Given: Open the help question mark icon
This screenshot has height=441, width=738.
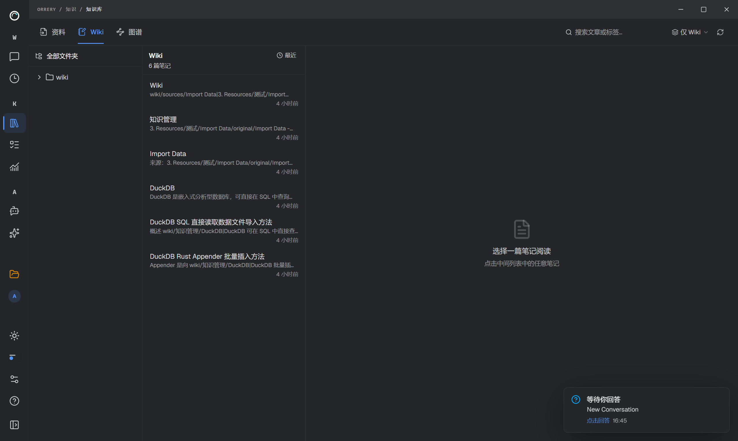Looking at the screenshot, I should coord(14,401).
